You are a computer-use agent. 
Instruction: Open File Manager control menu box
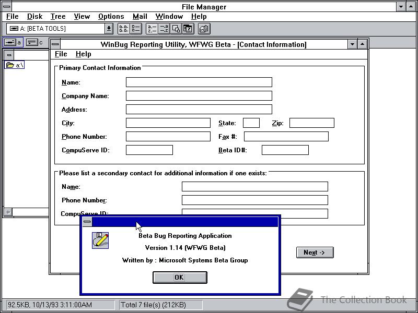pos(7,7)
